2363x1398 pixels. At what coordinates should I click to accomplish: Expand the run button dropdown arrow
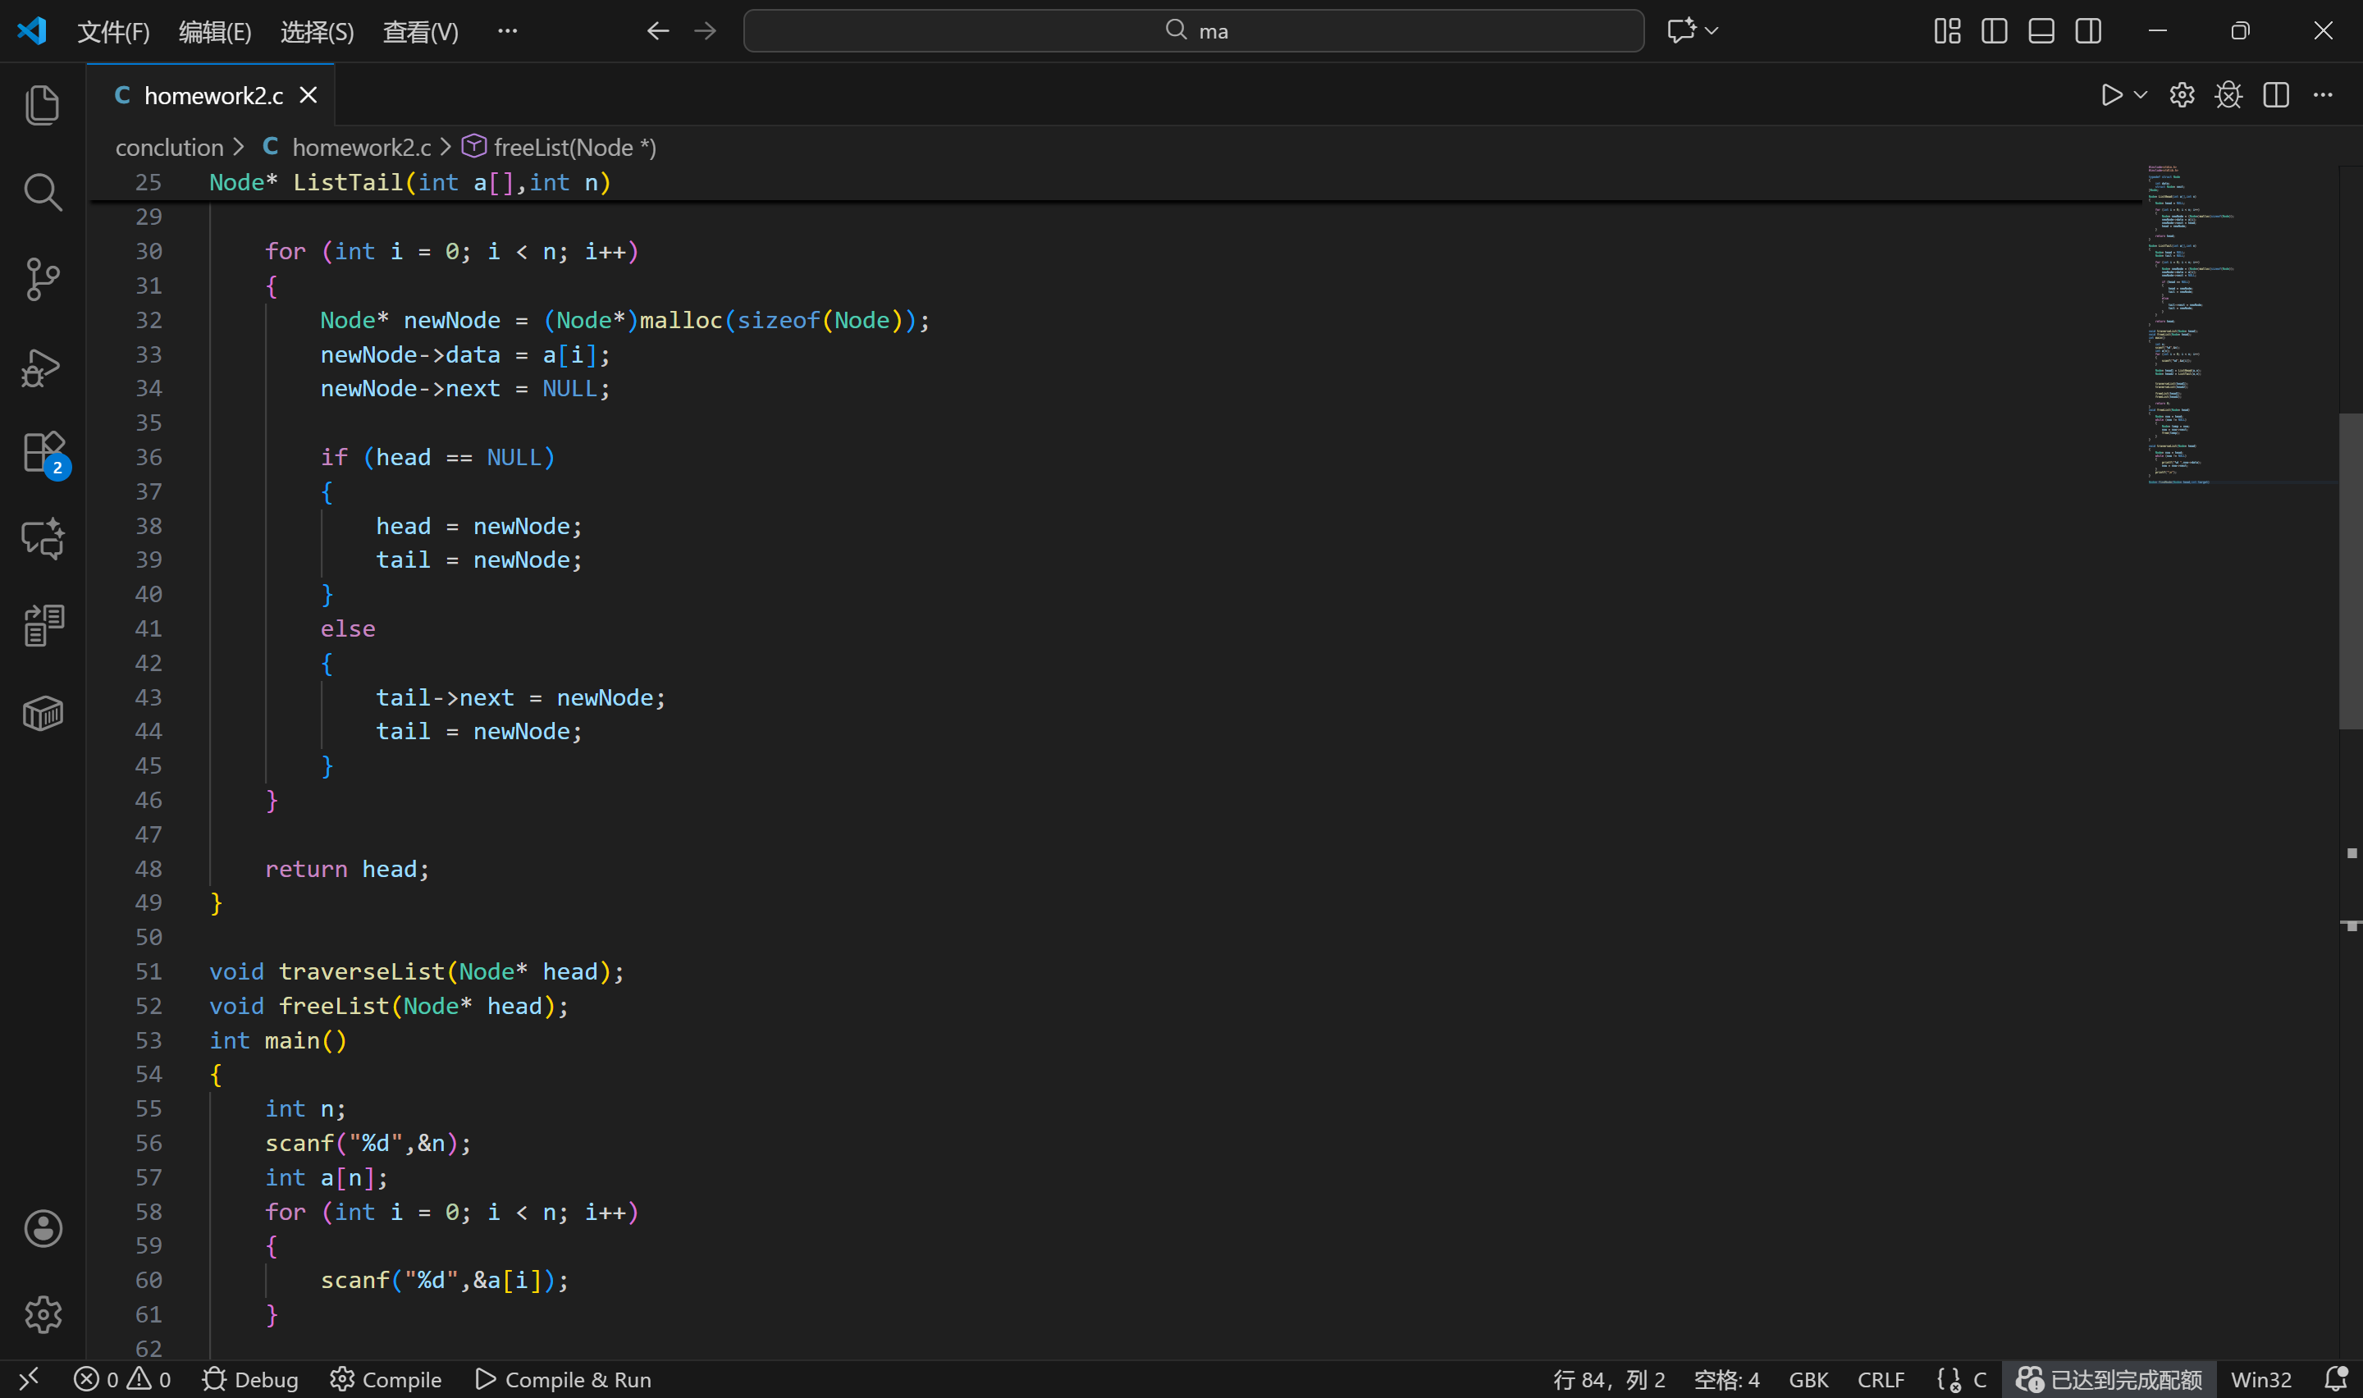[x=2140, y=95]
